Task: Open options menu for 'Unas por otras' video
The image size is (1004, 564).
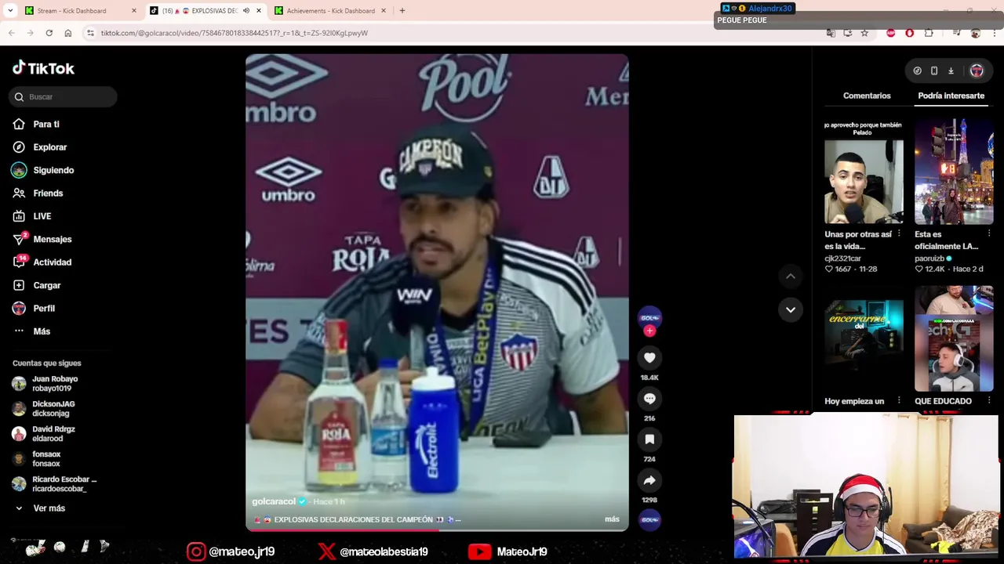Action: 899,234
